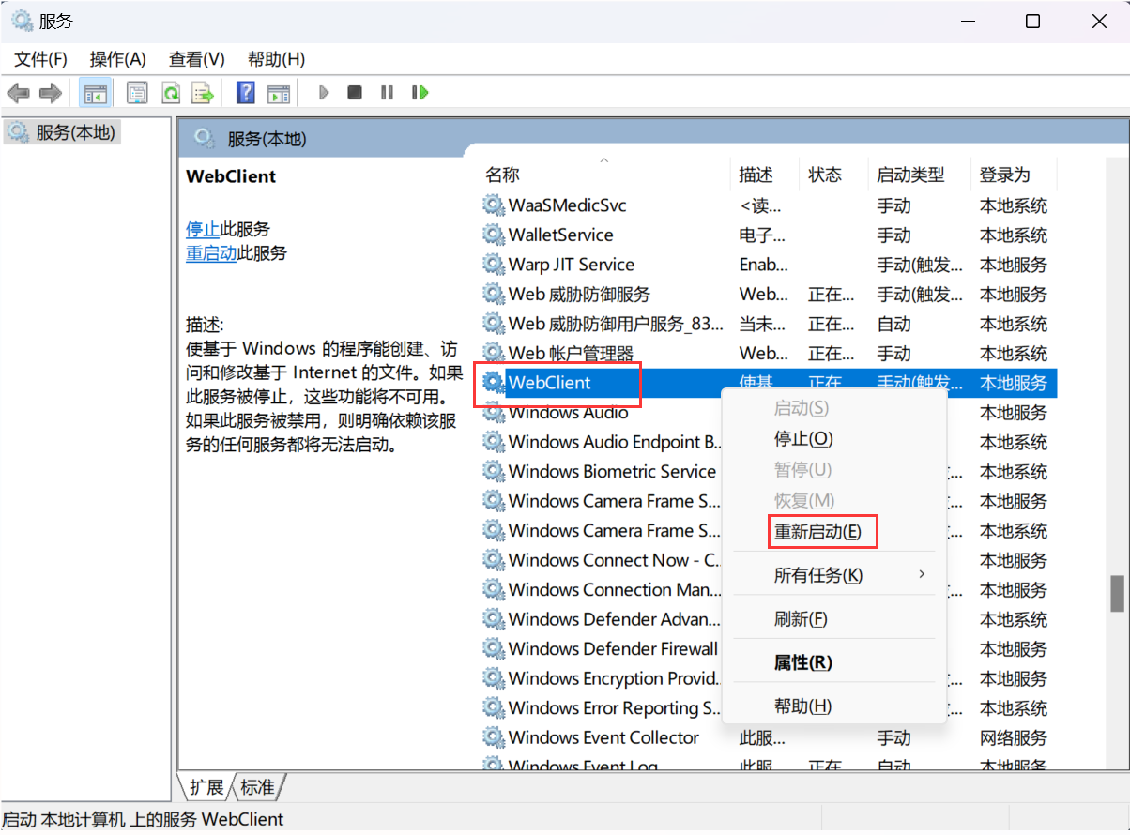Select the Web 威胁防御用户服务_83... service name
1130x835 pixels.
click(x=616, y=324)
